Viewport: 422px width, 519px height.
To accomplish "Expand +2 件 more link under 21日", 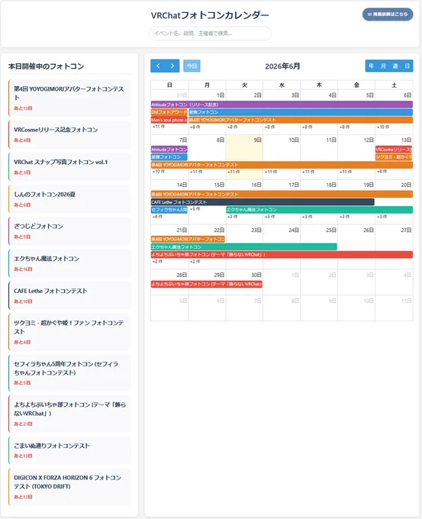I will coord(157,262).
